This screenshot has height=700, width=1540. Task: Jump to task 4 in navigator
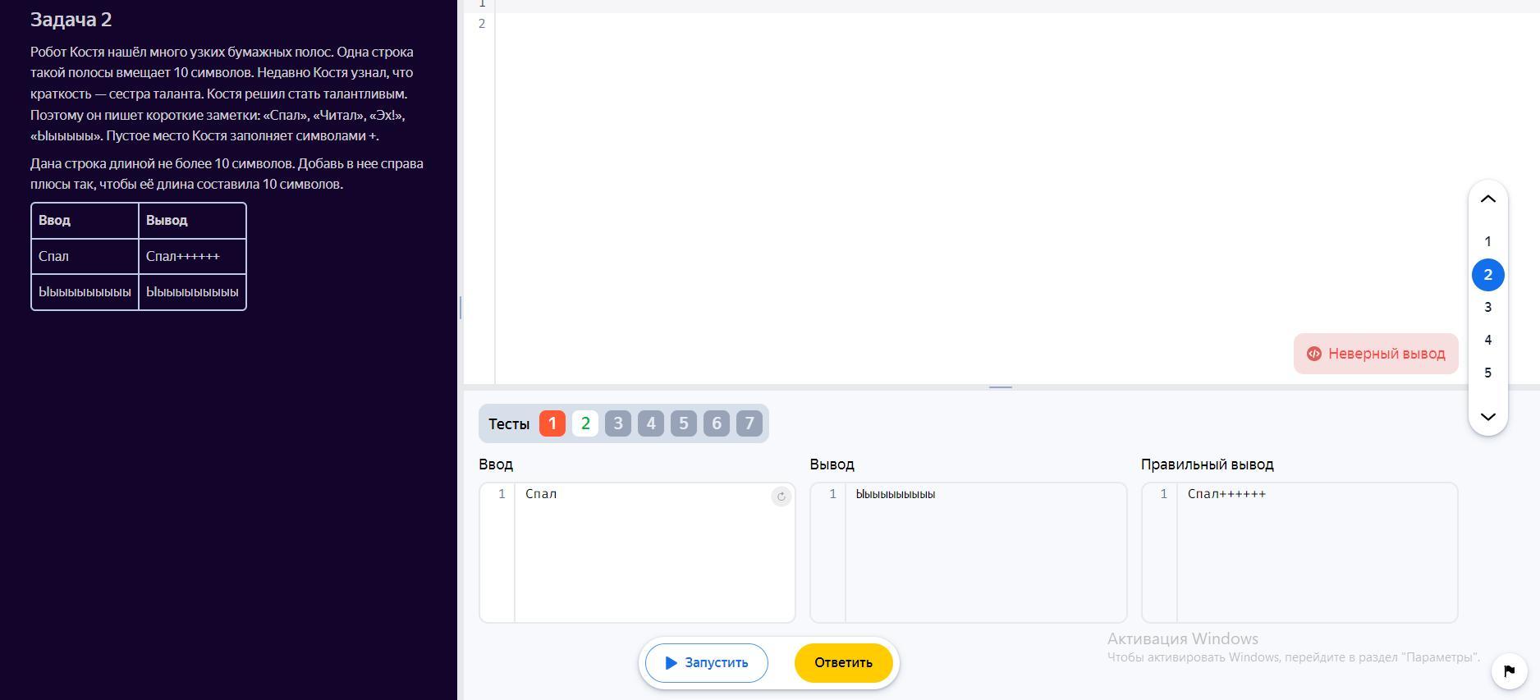tap(1487, 340)
